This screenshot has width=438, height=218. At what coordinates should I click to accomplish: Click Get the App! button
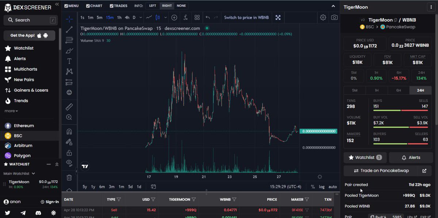pos(29,35)
